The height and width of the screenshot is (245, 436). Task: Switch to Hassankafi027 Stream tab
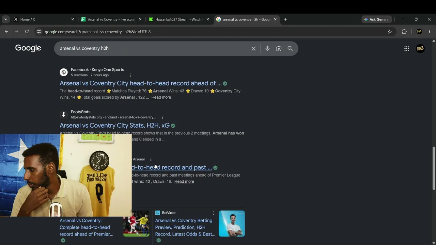tap(178, 19)
